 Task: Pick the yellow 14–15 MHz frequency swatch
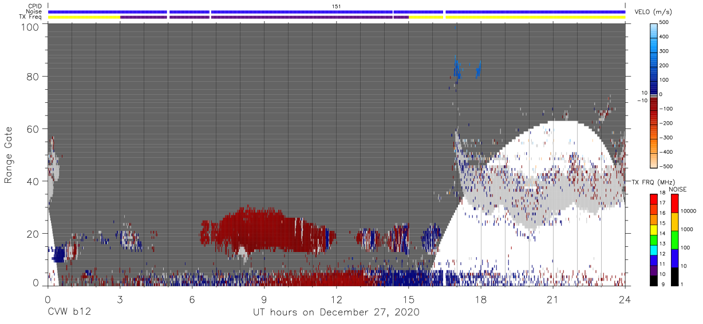pyautogui.click(x=654, y=230)
